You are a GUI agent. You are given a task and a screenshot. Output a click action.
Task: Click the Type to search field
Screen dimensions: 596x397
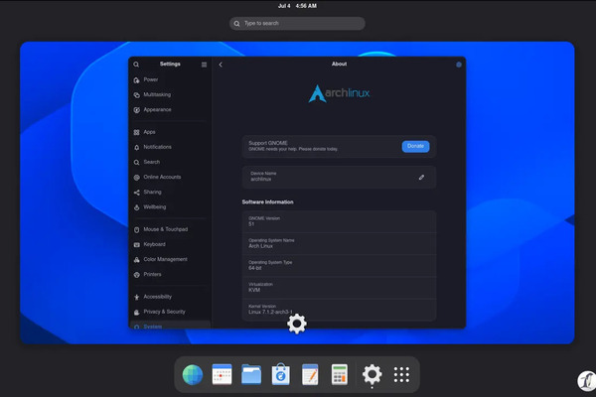(x=297, y=23)
